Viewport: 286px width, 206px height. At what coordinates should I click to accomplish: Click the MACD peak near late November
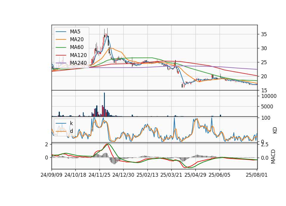tap(108, 144)
